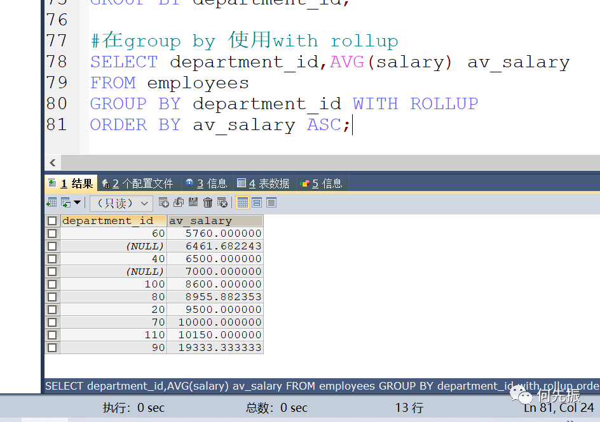600x422 pixels.
Task: Click ORDER BY keyword on line 81
Action: (x=135, y=125)
